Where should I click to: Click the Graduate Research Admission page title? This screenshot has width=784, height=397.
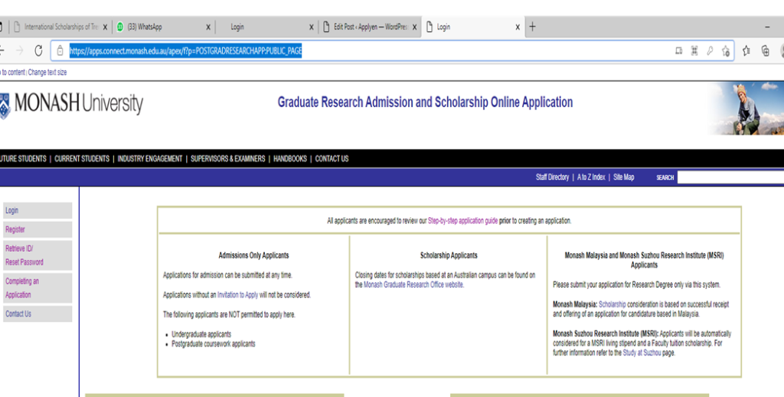pyautogui.click(x=425, y=103)
